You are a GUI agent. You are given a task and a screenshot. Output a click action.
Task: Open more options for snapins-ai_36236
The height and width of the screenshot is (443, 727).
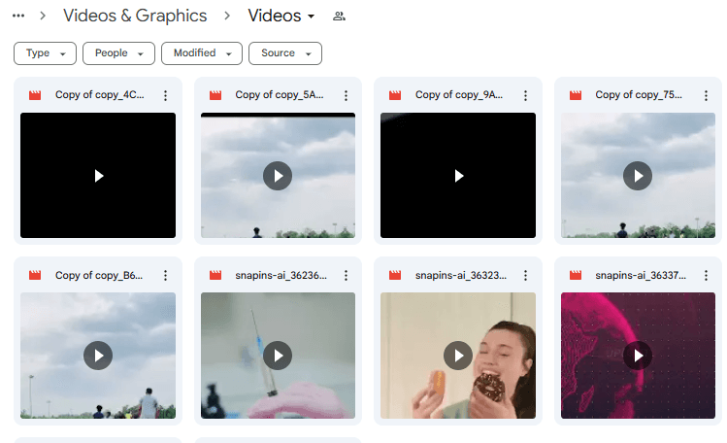(x=346, y=276)
